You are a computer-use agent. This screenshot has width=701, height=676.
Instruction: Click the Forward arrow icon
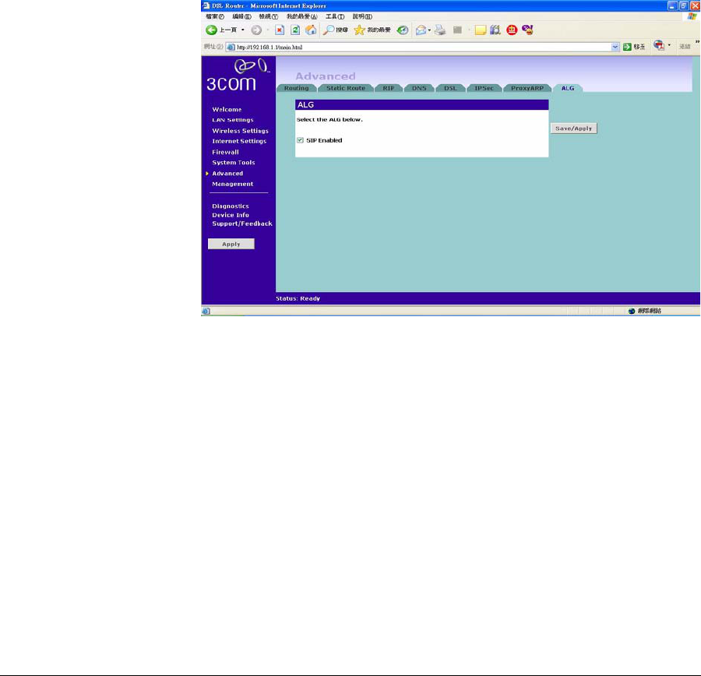point(256,30)
